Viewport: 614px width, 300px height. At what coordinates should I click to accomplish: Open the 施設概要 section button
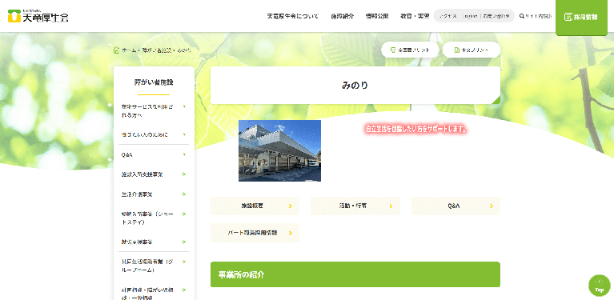pyautogui.click(x=255, y=206)
